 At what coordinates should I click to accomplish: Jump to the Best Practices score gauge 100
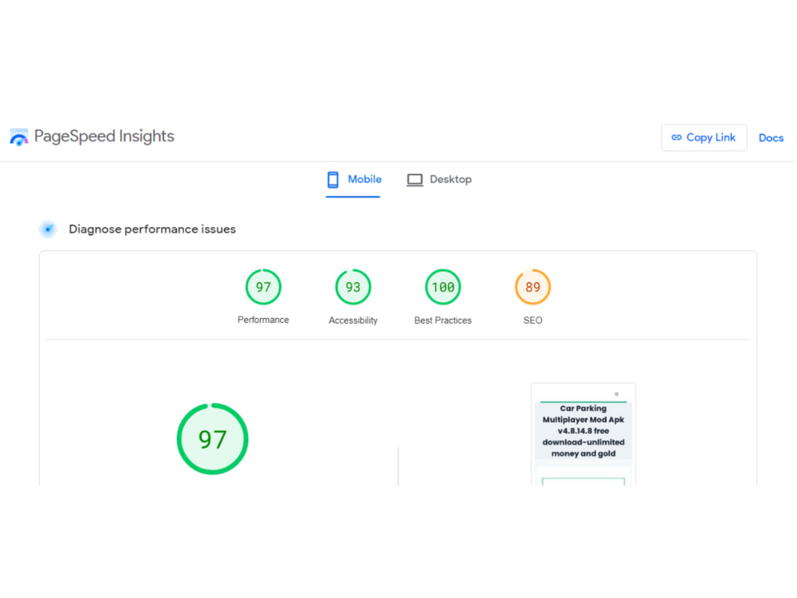click(x=442, y=287)
